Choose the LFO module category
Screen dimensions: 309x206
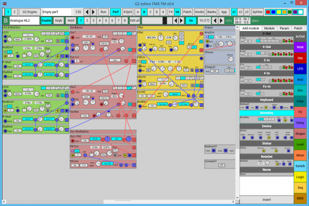coord(300,69)
